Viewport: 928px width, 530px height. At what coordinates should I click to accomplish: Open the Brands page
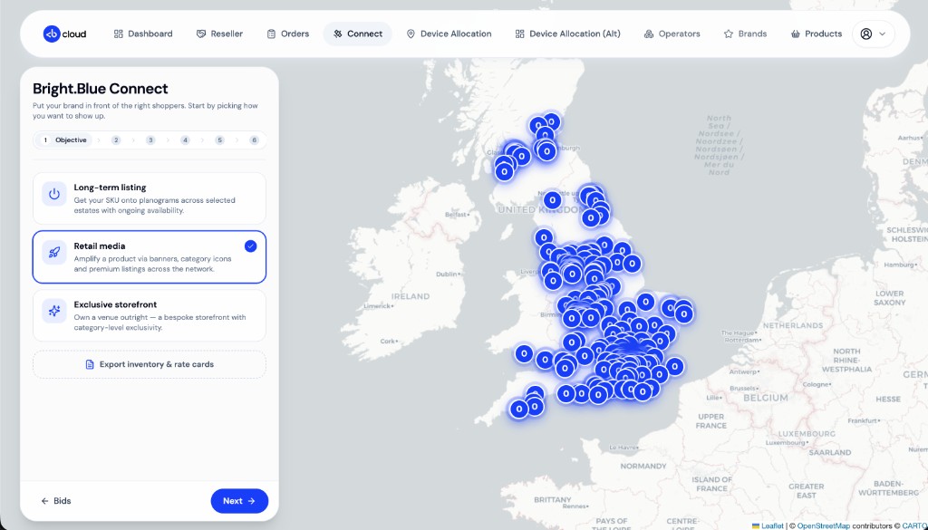coord(745,34)
